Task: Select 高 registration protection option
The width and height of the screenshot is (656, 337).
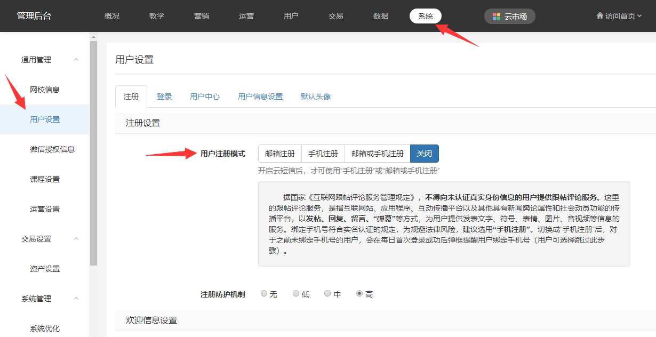Action: click(x=359, y=294)
